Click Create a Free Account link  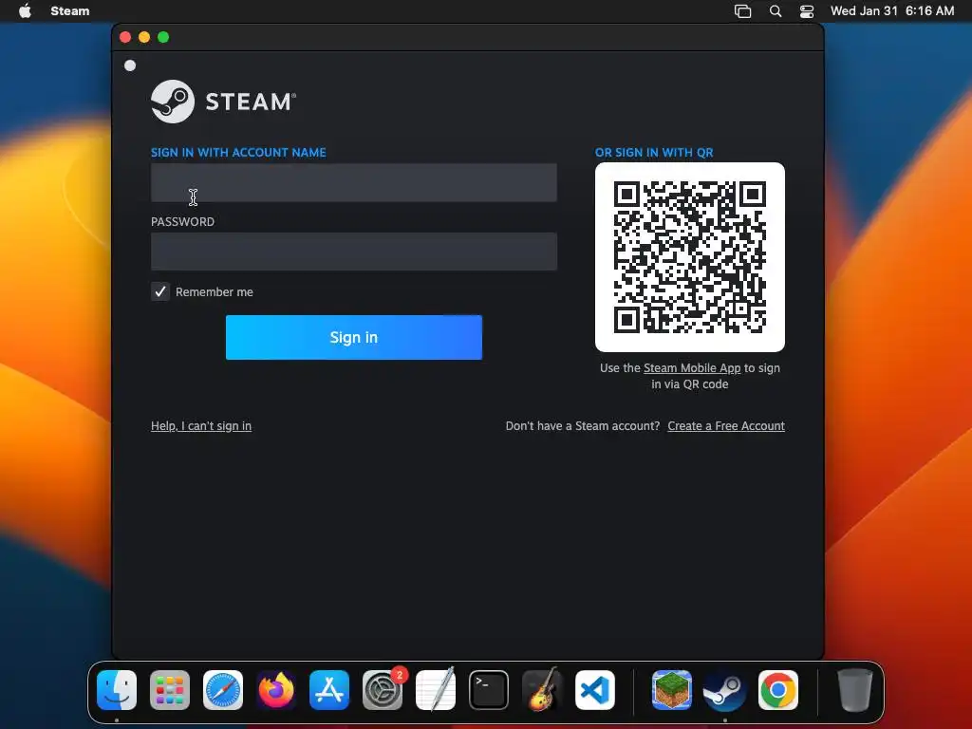(726, 426)
